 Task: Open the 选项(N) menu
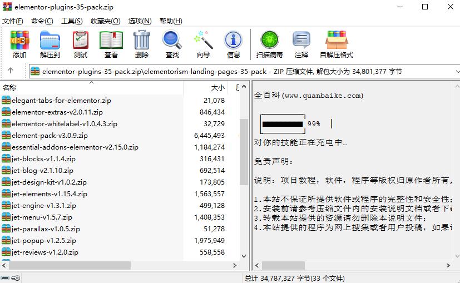(140, 21)
